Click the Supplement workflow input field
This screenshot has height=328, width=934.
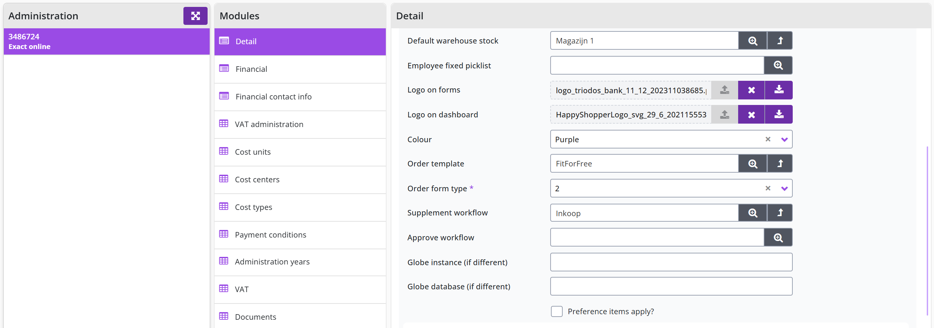pyautogui.click(x=644, y=213)
